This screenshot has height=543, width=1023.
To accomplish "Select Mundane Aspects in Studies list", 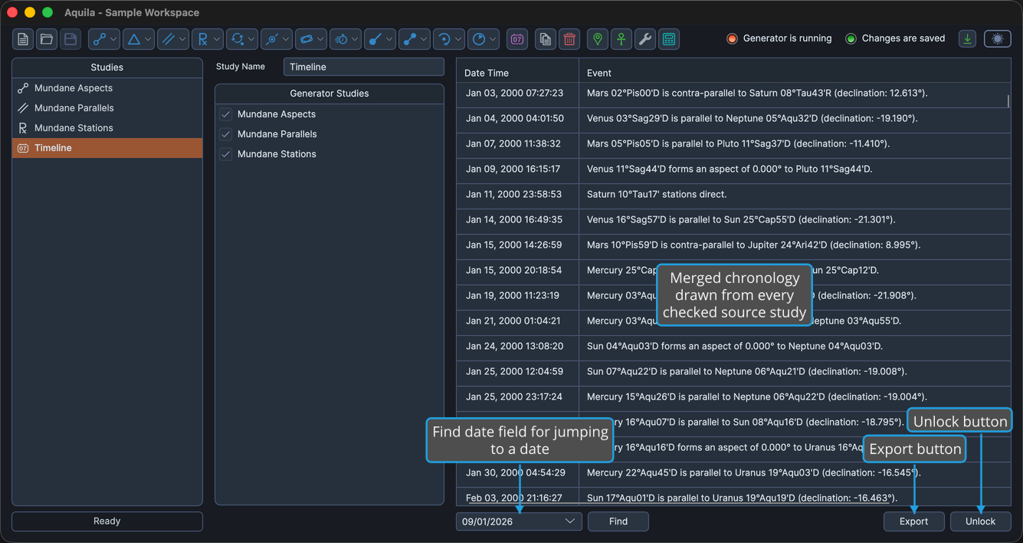I will (107, 88).
